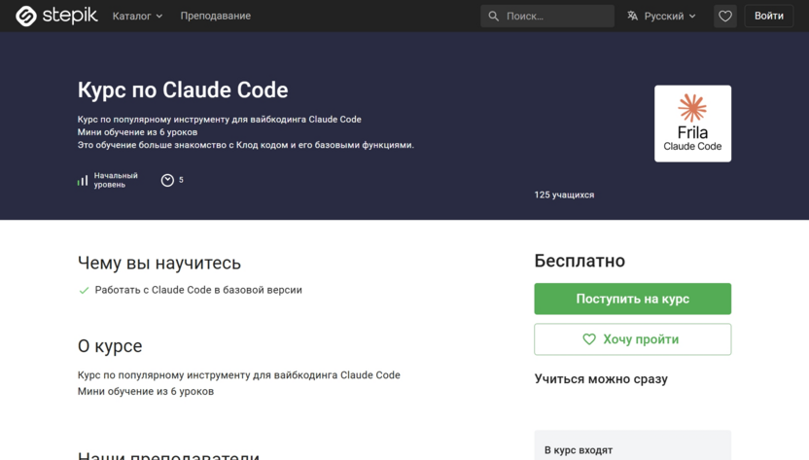Click the В курс входят text

tap(579, 450)
